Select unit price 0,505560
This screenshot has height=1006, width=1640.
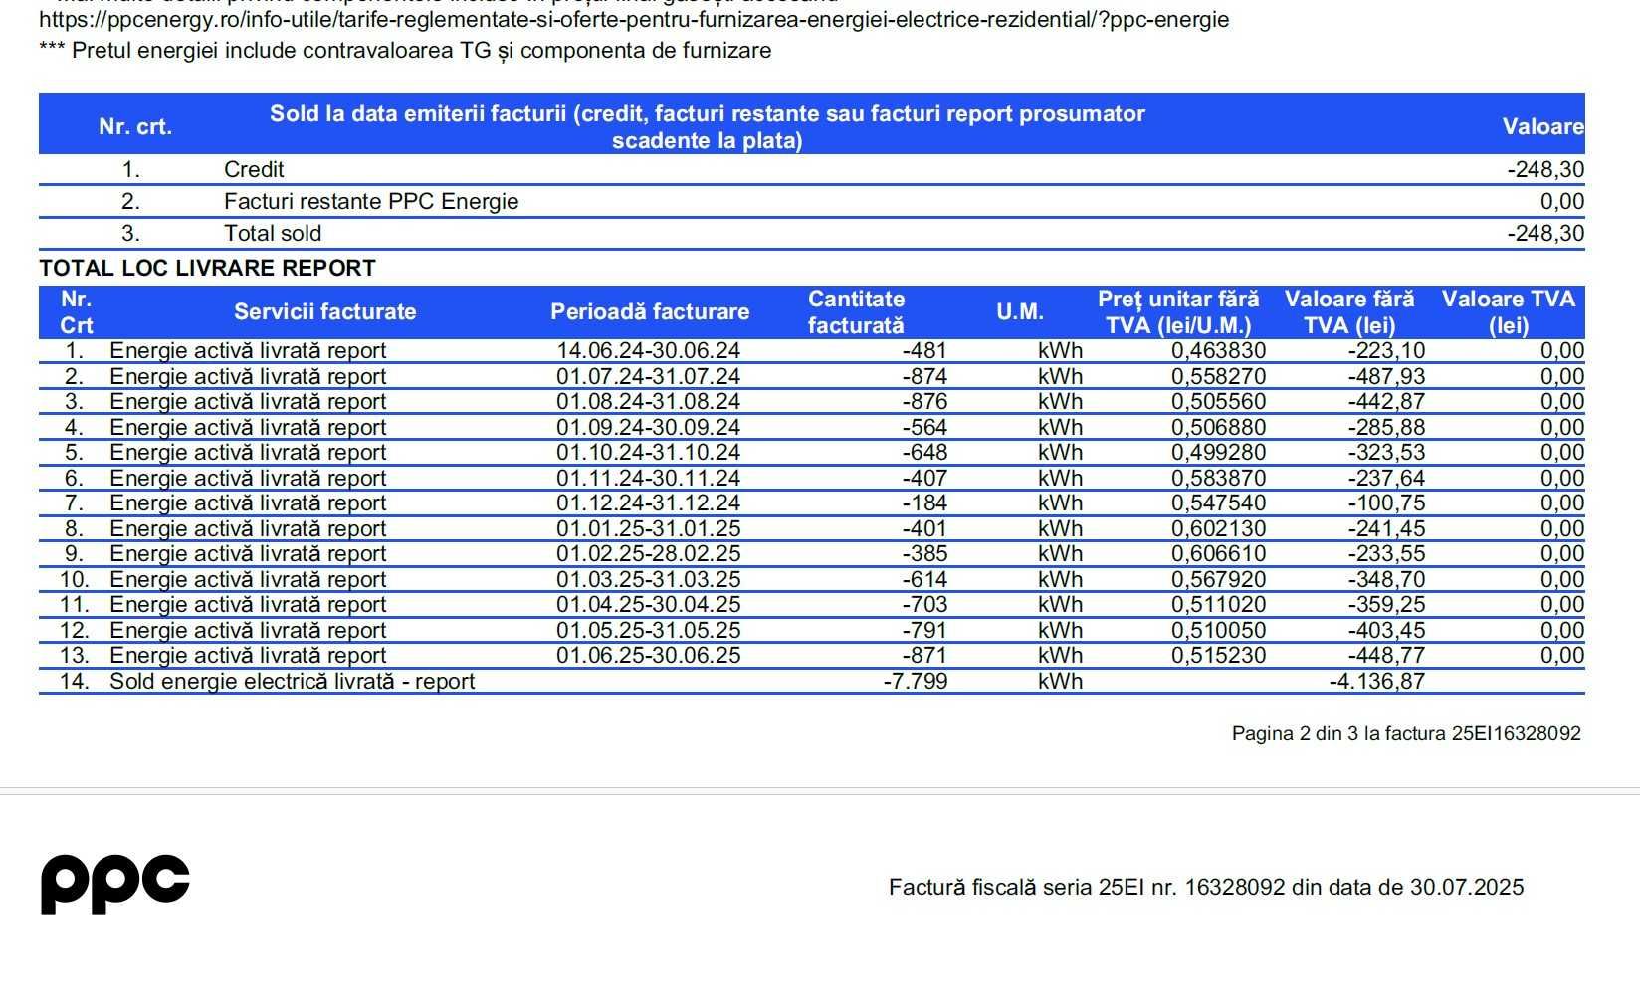[1219, 402]
